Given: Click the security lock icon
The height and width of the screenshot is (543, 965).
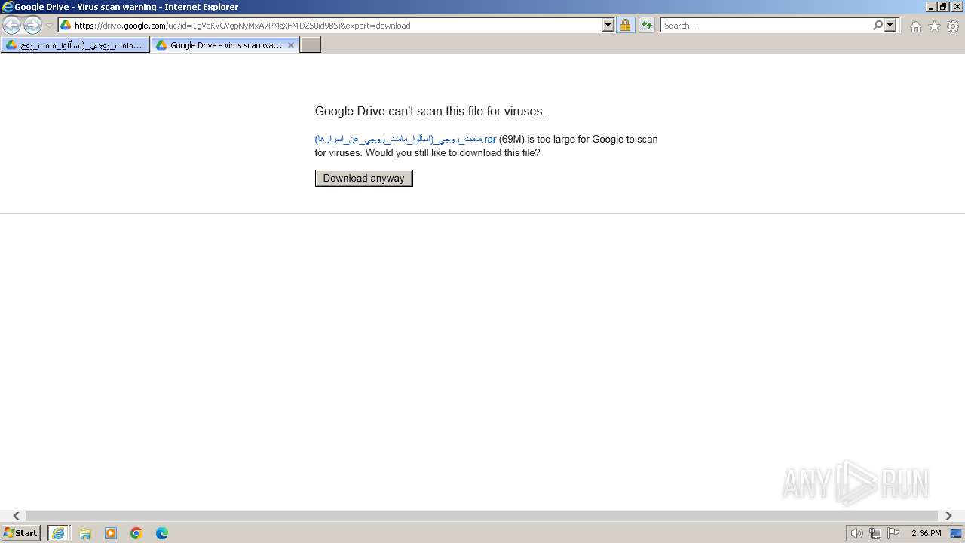Looking at the screenshot, I should pos(625,25).
